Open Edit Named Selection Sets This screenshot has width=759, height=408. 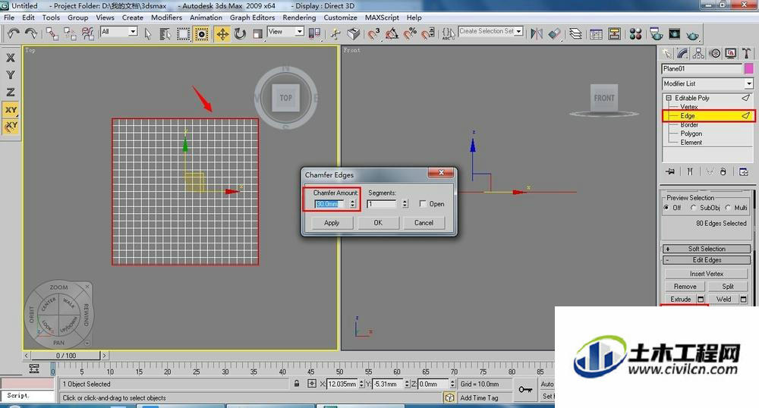point(449,34)
